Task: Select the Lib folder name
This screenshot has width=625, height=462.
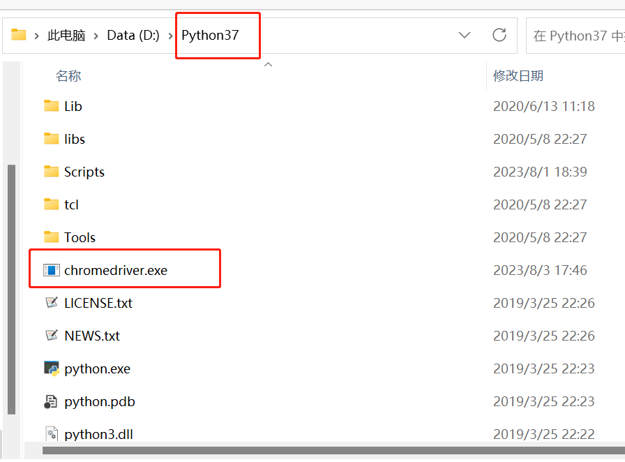Action: pyautogui.click(x=73, y=106)
